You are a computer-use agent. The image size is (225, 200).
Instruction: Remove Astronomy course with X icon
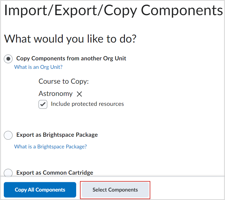click(x=79, y=94)
